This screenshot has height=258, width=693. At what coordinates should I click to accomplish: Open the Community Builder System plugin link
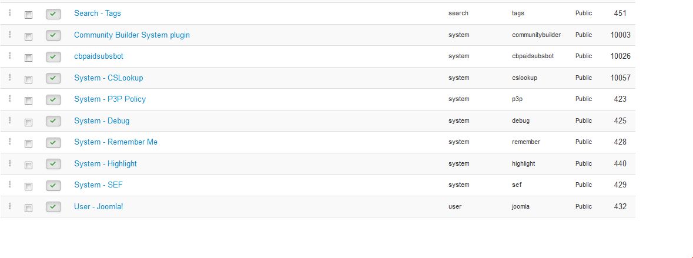[x=132, y=35]
